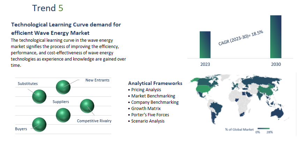This screenshot has width=302, height=141.
Task: Click the Technological Learning Curve heading
Action: click(x=66, y=29)
